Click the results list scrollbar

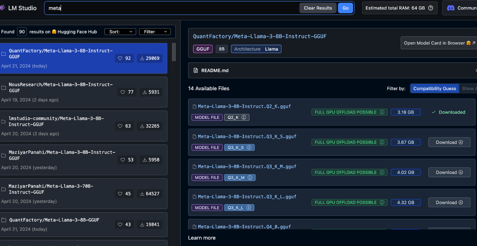(174, 52)
